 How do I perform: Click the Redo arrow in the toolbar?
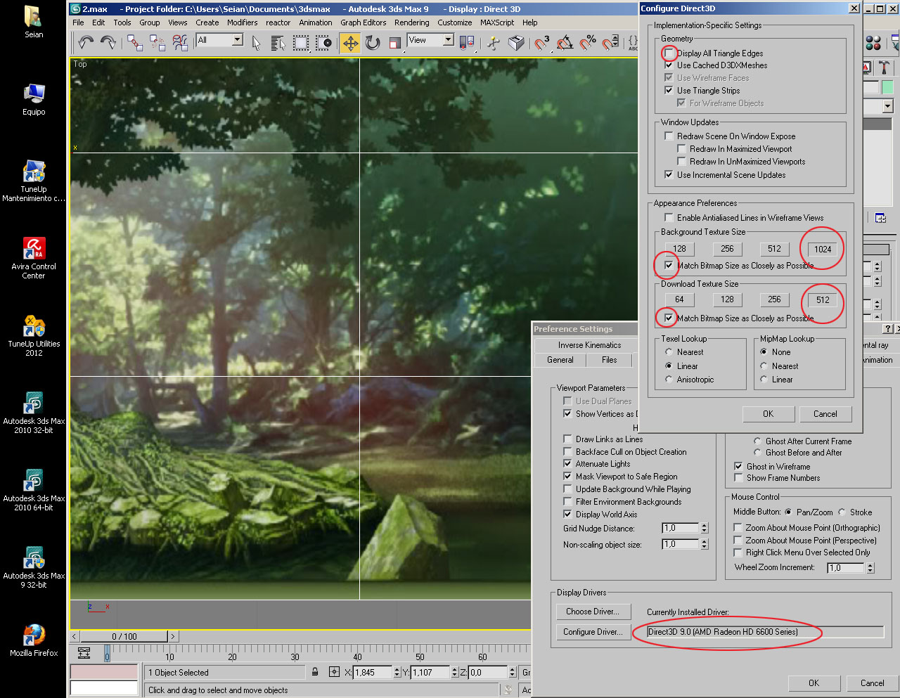(x=108, y=43)
